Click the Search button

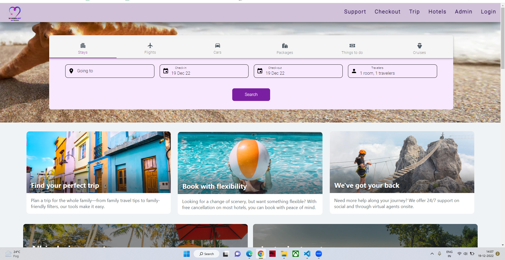tap(251, 94)
